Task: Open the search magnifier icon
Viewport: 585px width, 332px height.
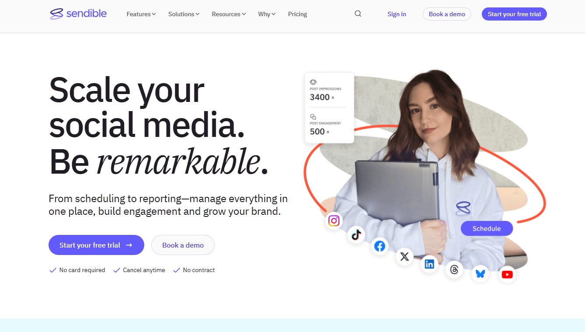Action: click(x=358, y=14)
